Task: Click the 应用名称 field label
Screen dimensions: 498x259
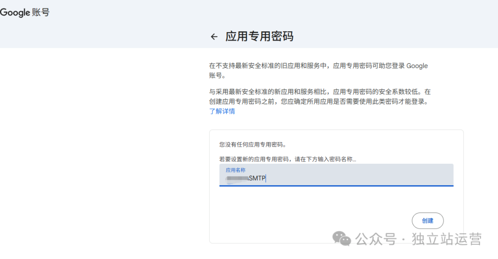Action: coord(235,170)
